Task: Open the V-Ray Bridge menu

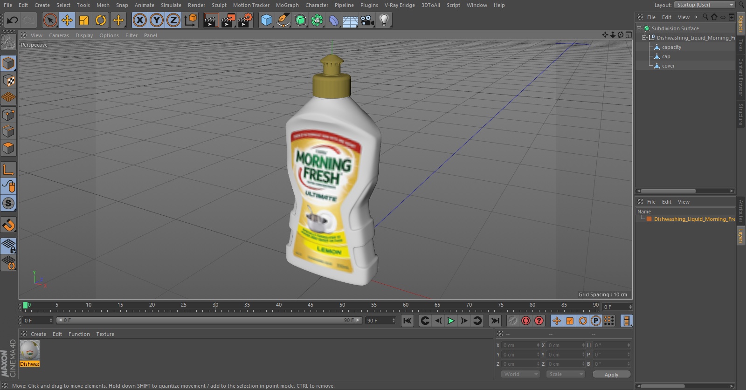Action: [400, 5]
